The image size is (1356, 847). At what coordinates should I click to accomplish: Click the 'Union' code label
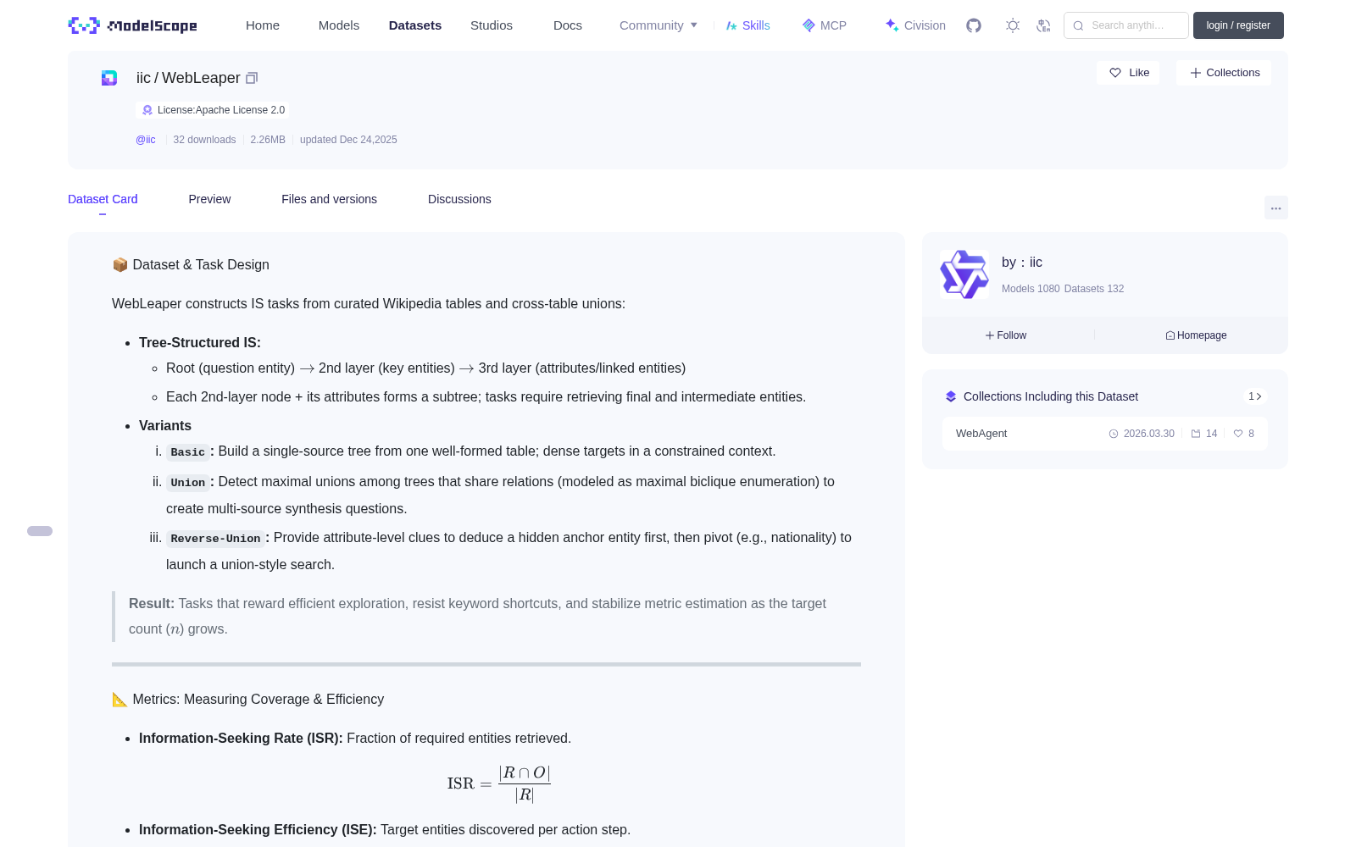(187, 483)
